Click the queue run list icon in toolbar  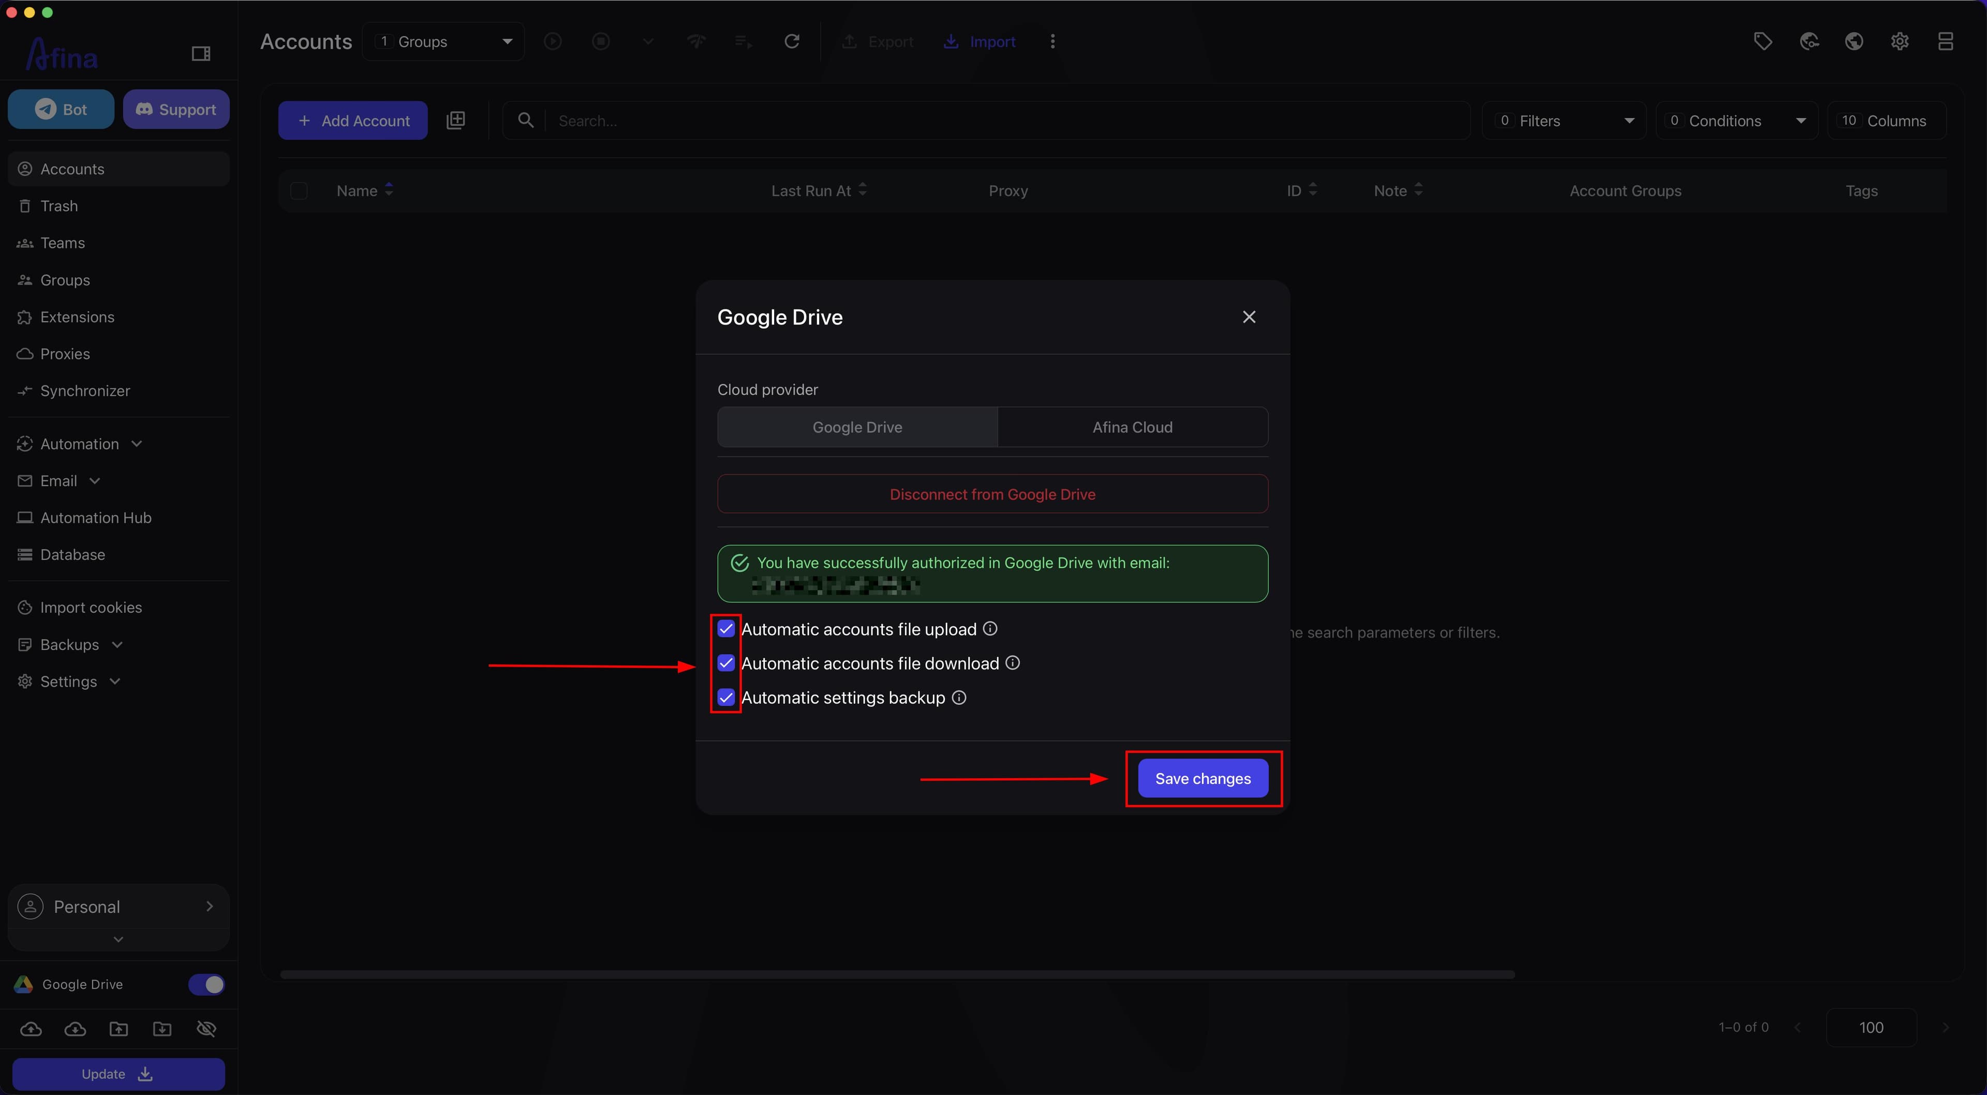[x=744, y=42]
